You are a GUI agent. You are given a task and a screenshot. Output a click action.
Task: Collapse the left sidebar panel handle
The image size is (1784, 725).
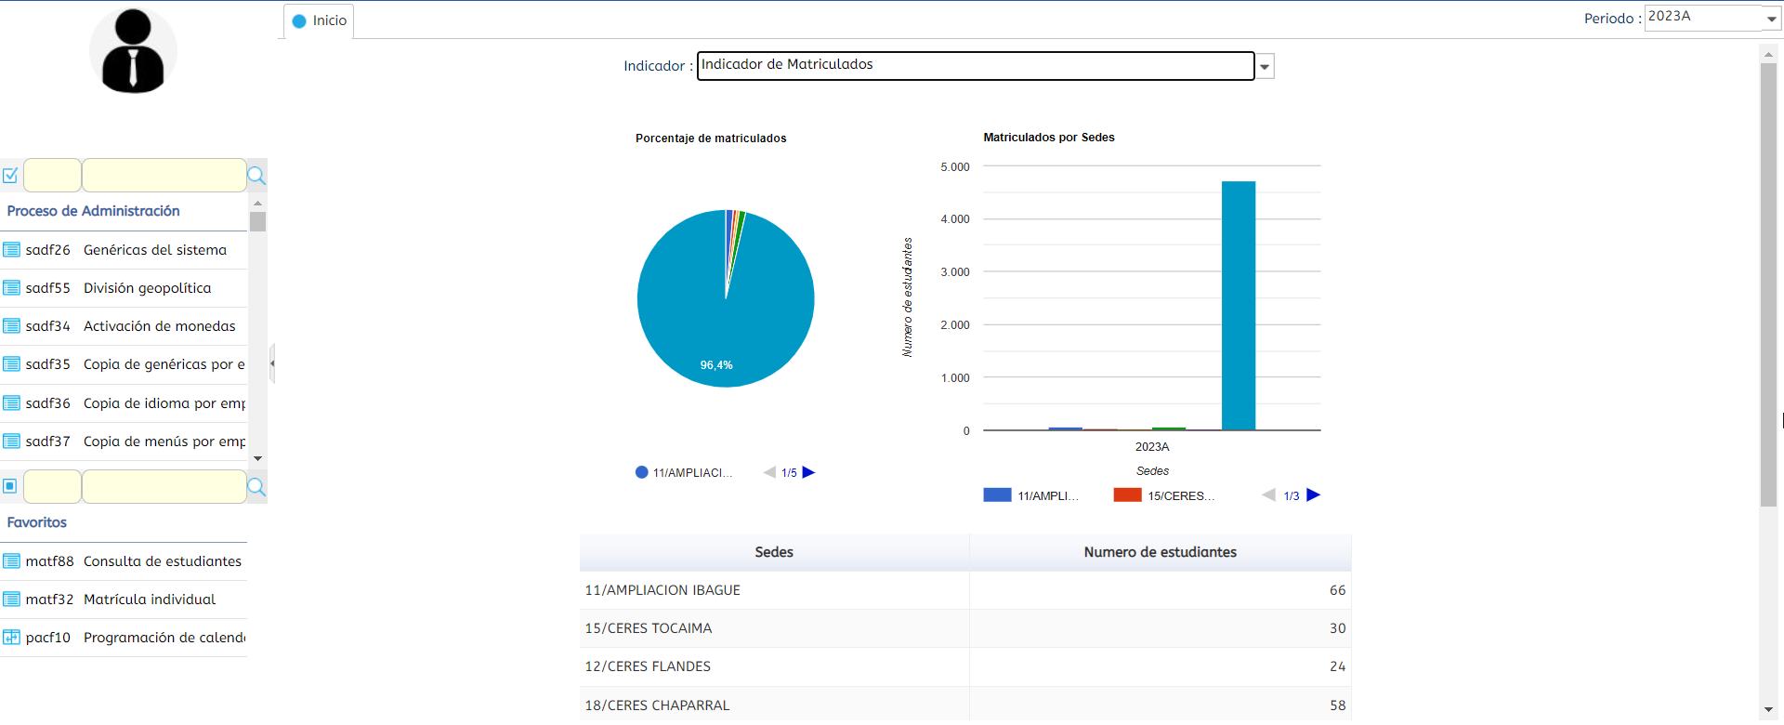[x=272, y=363]
